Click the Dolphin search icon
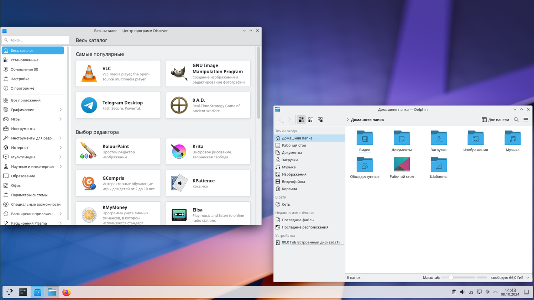 516,120
